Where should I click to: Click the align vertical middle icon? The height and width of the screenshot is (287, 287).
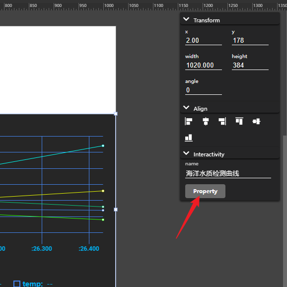256,121
